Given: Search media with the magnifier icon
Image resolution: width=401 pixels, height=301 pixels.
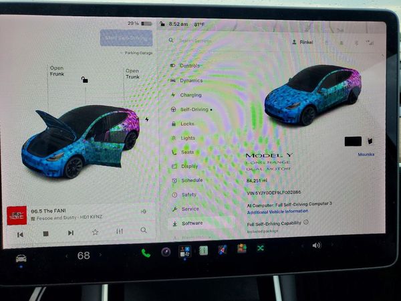Looking at the screenshot, I should point(144,230).
